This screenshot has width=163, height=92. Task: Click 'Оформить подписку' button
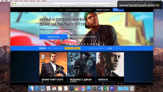click(103, 10)
